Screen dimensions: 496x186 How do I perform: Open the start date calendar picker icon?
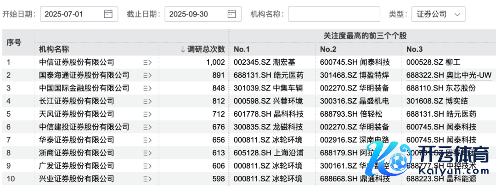click(108, 14)
